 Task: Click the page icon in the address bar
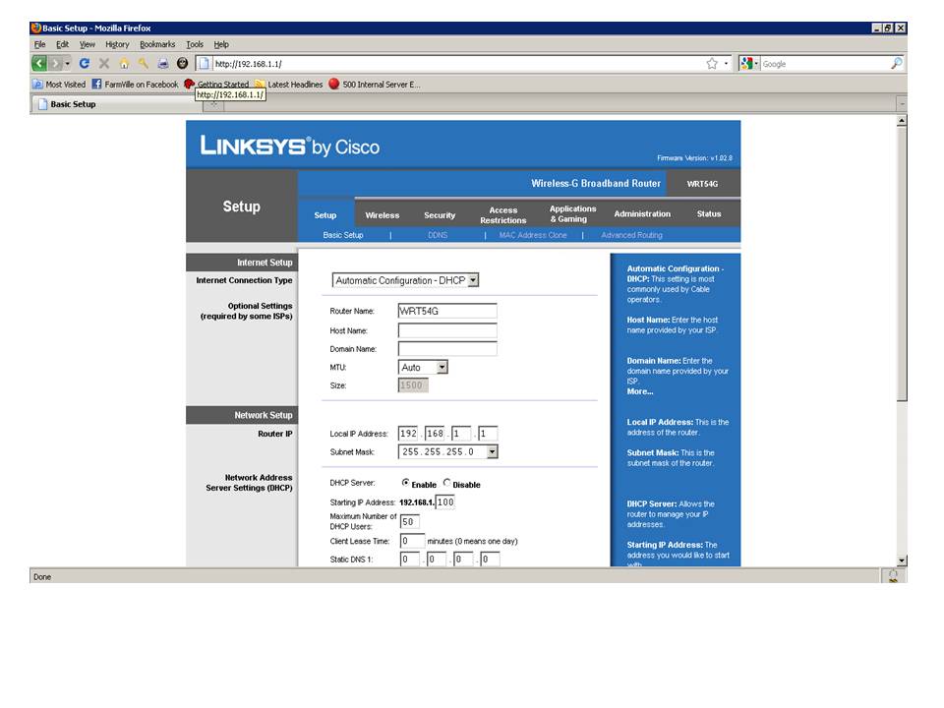(205, 63)
